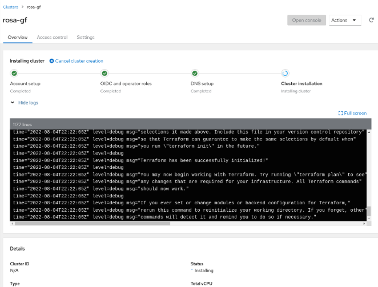Click the Full screen expand icon
Viewport: 378px width, 287px height.
(340, 113)
